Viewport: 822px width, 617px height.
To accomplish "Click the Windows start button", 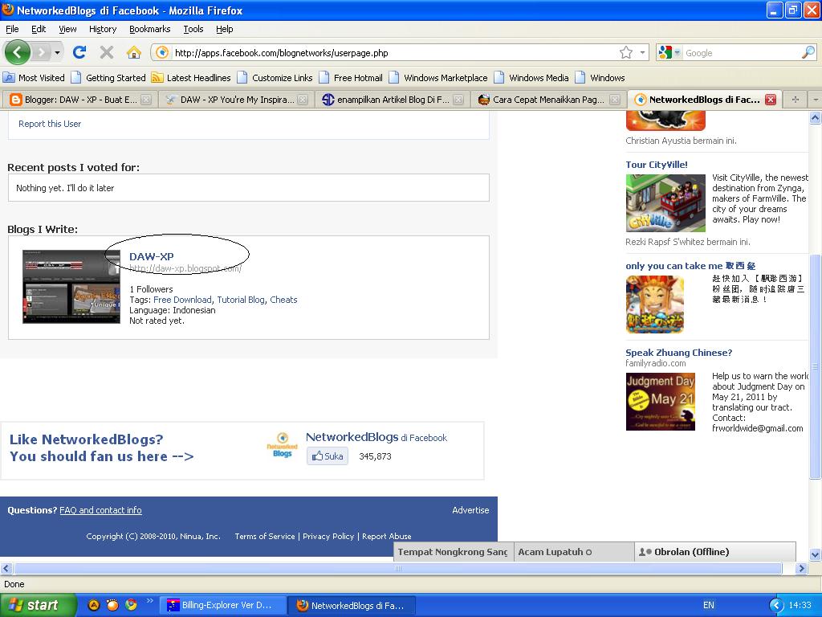I will pos(39,605).
